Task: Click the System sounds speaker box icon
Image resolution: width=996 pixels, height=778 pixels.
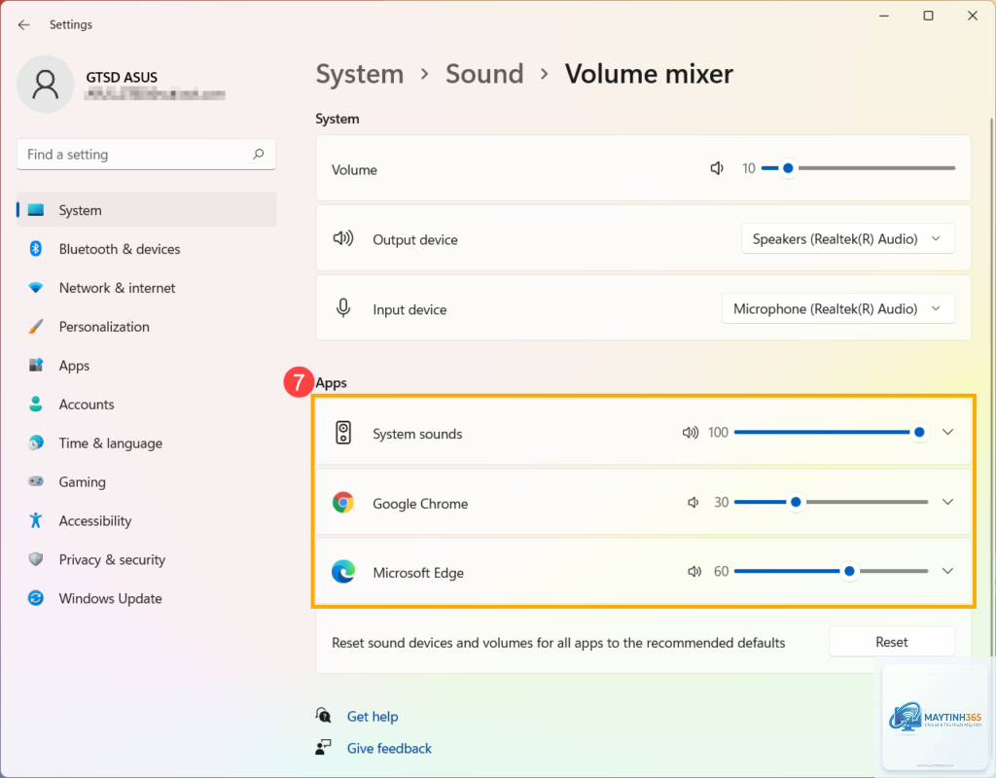Action: pos(343,433)
